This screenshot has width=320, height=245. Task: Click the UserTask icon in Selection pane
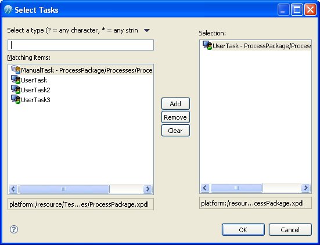coord(207,45)
